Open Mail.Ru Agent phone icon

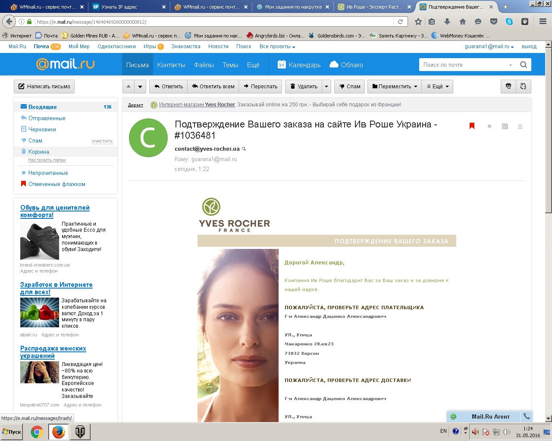tap(527, 416)
